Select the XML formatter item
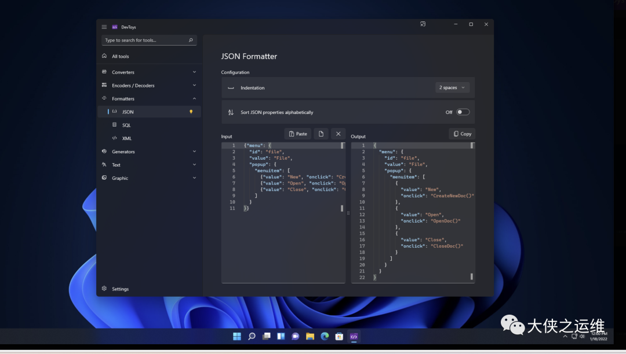Screen dimensions: 626x354 (x=150, y=138)
